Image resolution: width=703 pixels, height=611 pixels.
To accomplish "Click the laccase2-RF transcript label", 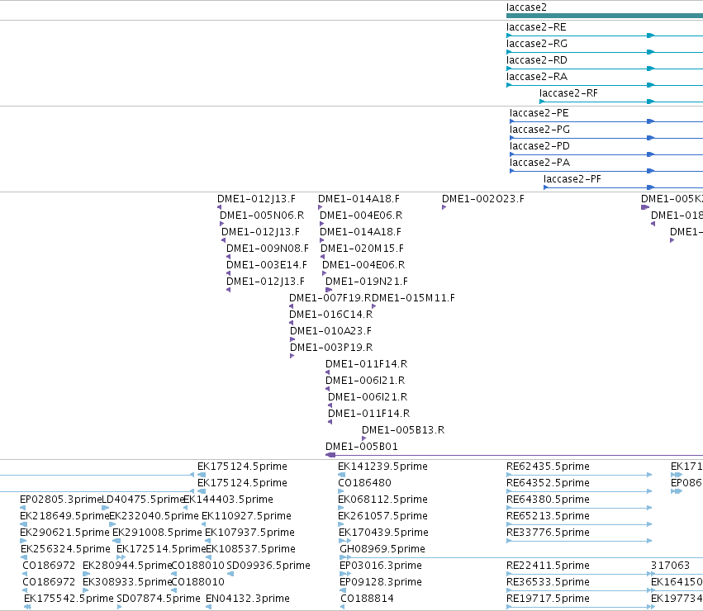I will (x=568, y=93).
